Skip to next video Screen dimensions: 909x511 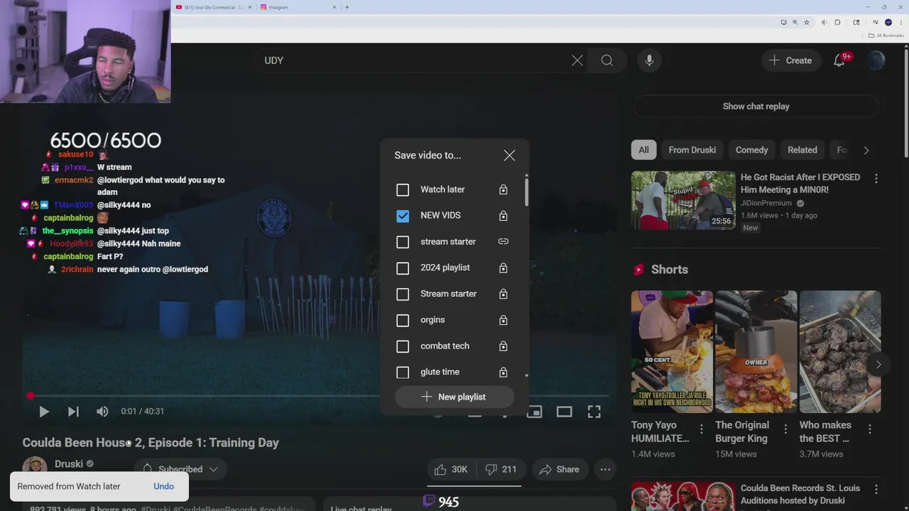[x=73, y=412]
